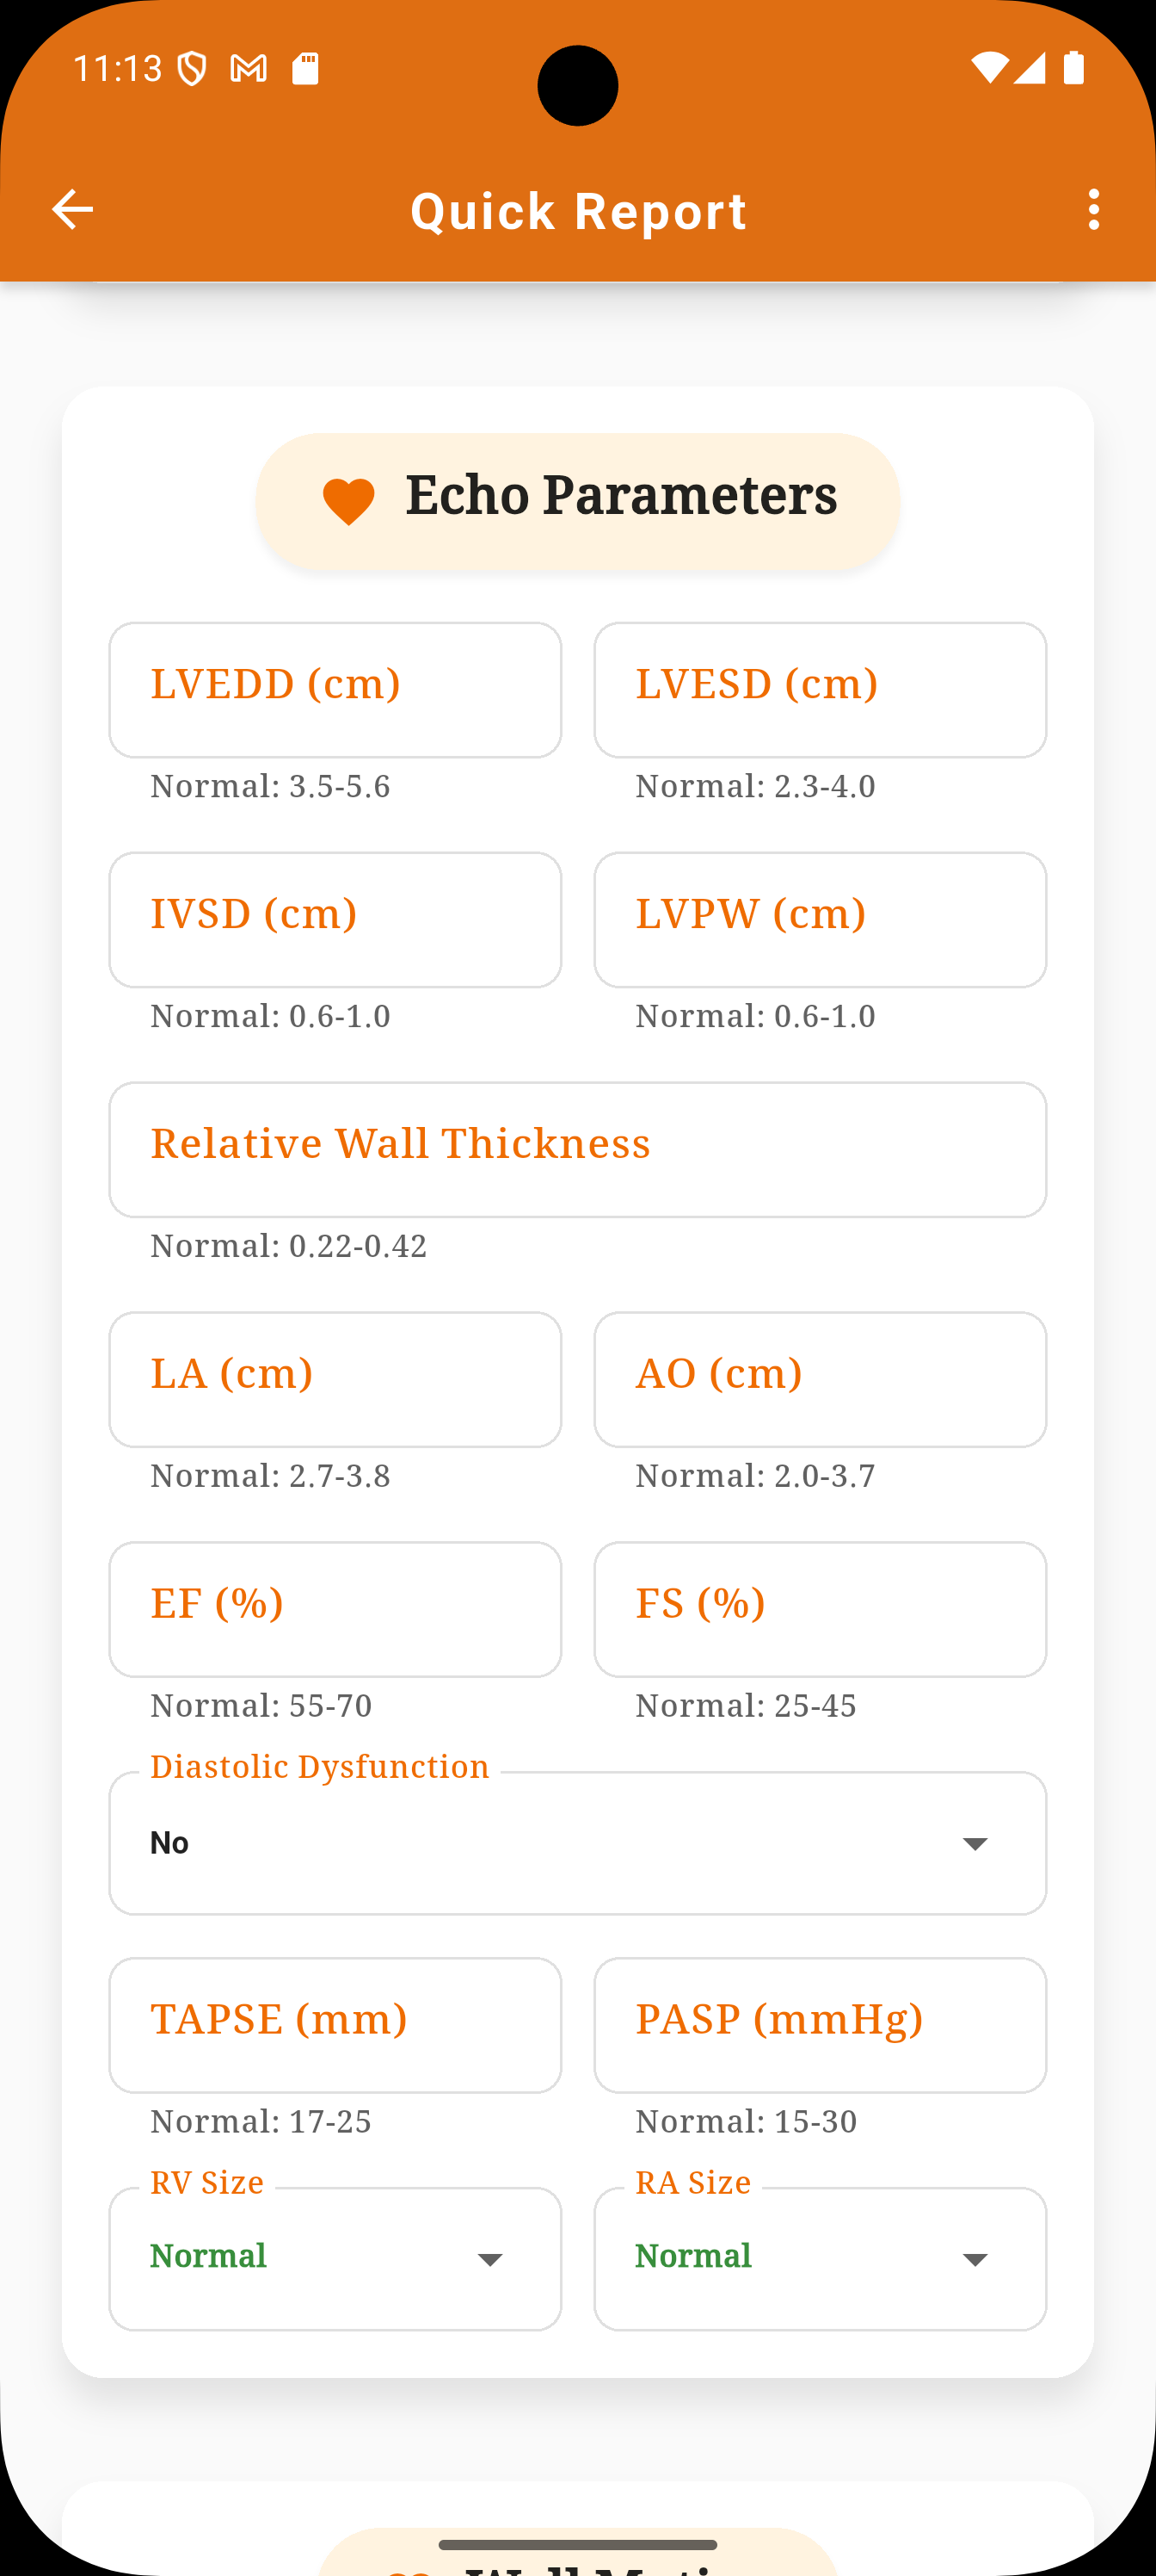Open the three-dot overflow menu

click(1094, 210)
